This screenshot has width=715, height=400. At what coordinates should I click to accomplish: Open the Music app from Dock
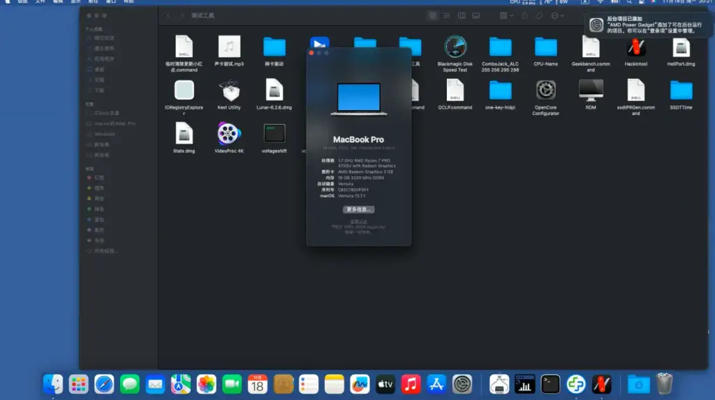[411, 385]
